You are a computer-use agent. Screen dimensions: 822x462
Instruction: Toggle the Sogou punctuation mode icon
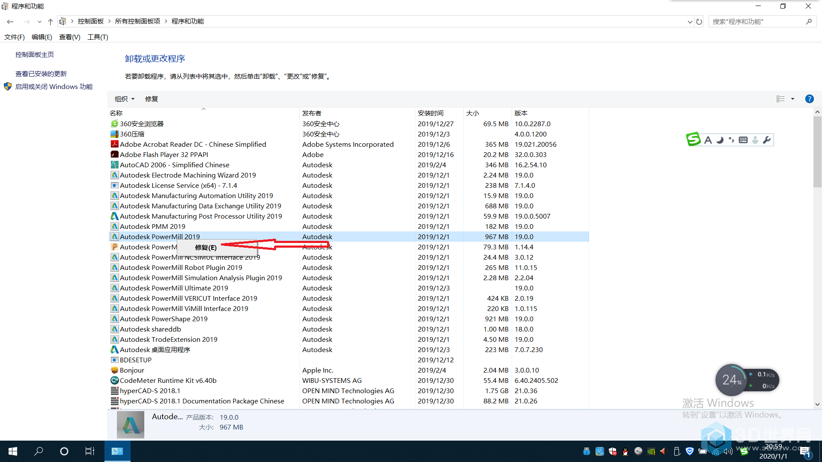731,140
